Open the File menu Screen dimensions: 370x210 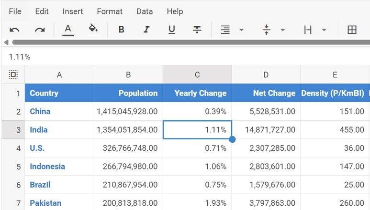(15, 11)
